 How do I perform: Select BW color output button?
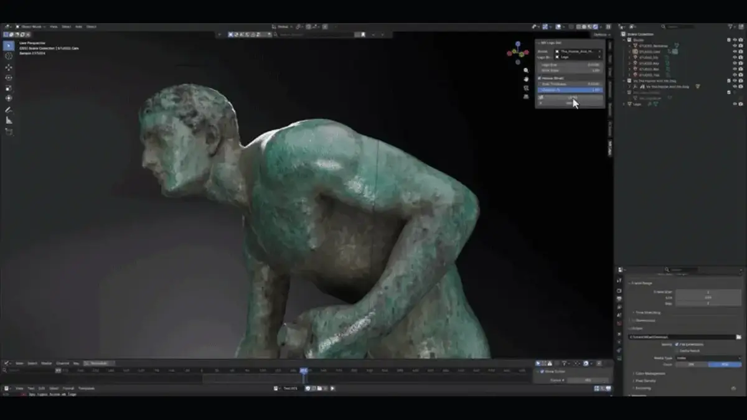(692, 365)
